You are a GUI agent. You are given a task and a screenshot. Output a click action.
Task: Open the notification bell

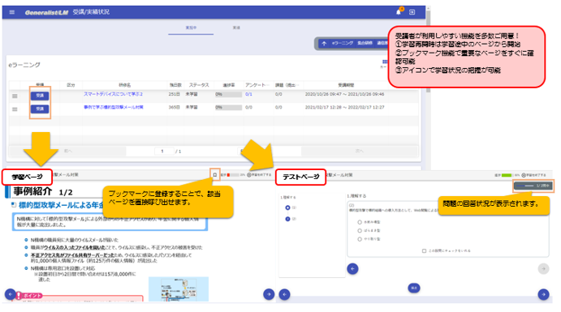(399, 12)
